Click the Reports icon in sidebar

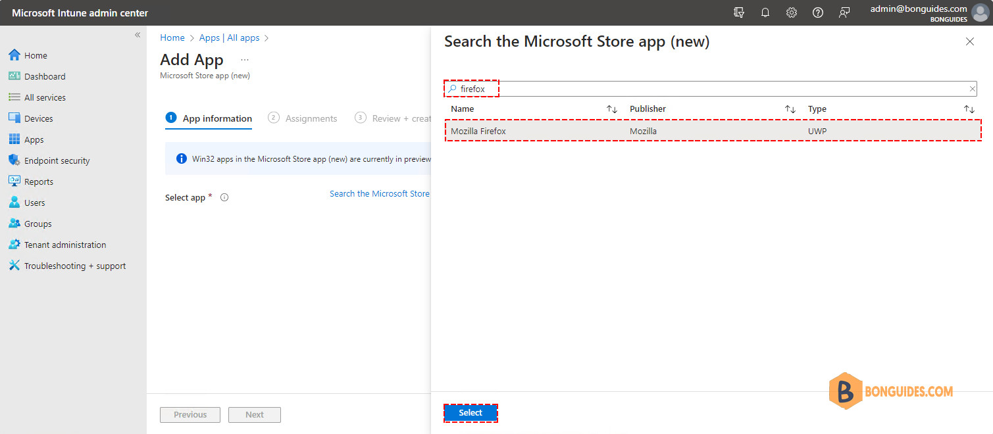[14, 181]
